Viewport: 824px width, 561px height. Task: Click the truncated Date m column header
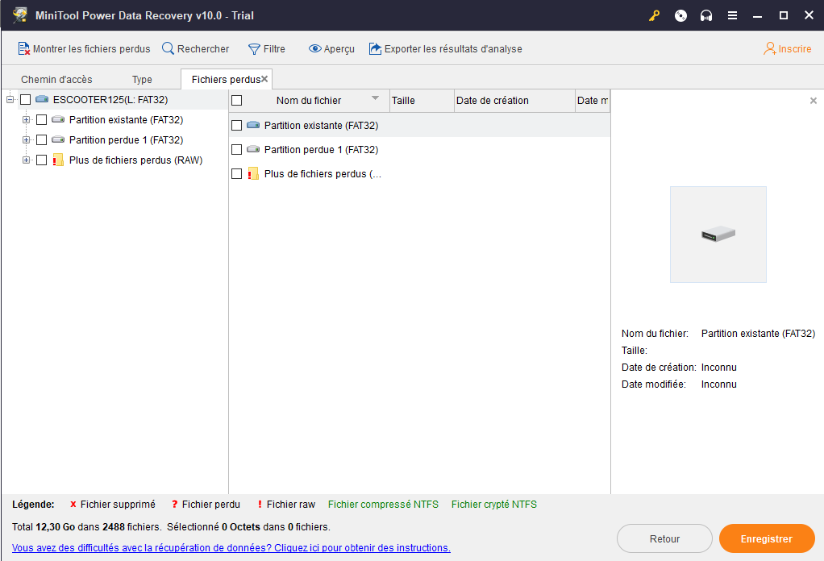[x=593, y=100]
